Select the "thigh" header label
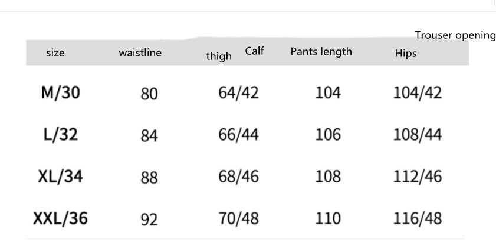The height and width of the screenshot is (246, 496). 219,56
